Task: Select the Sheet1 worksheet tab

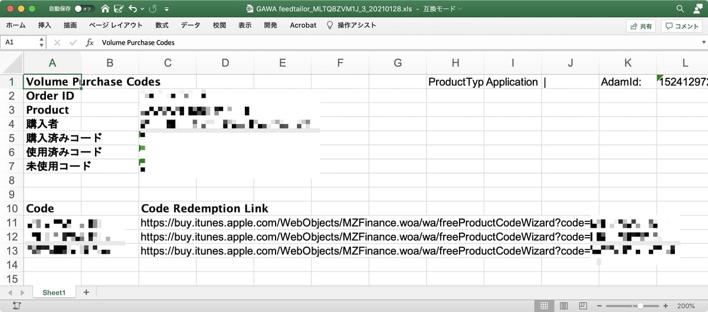Action: pyautogui.click(x=54, y=293)
